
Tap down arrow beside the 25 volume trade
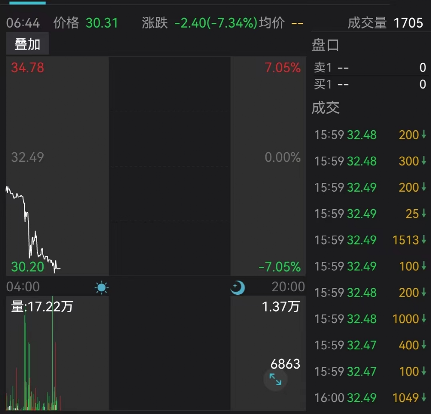pyautogui.click(x=423, y=214)
